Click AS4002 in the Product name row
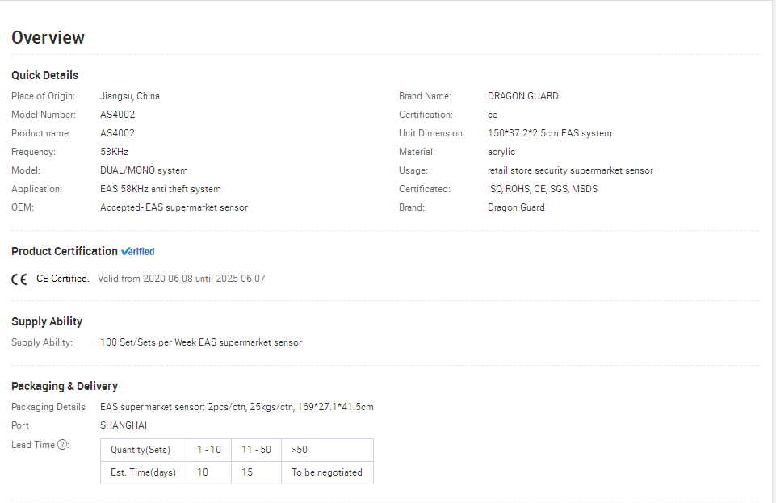Viewport: 776px width, 503px height. point(117,133)
